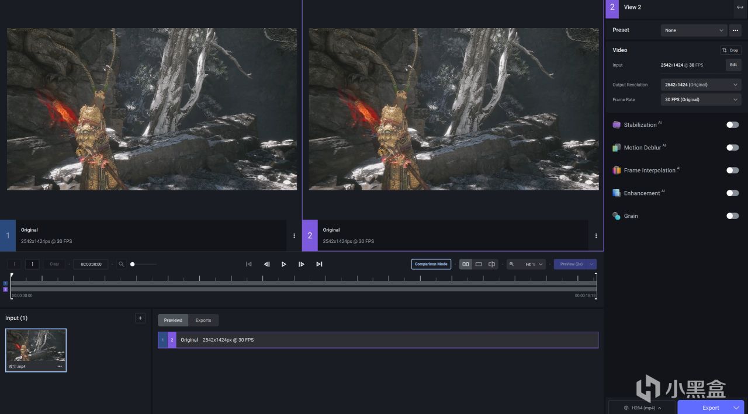Select the split view layout icon

pyautogui.click(x=491, y=264)
